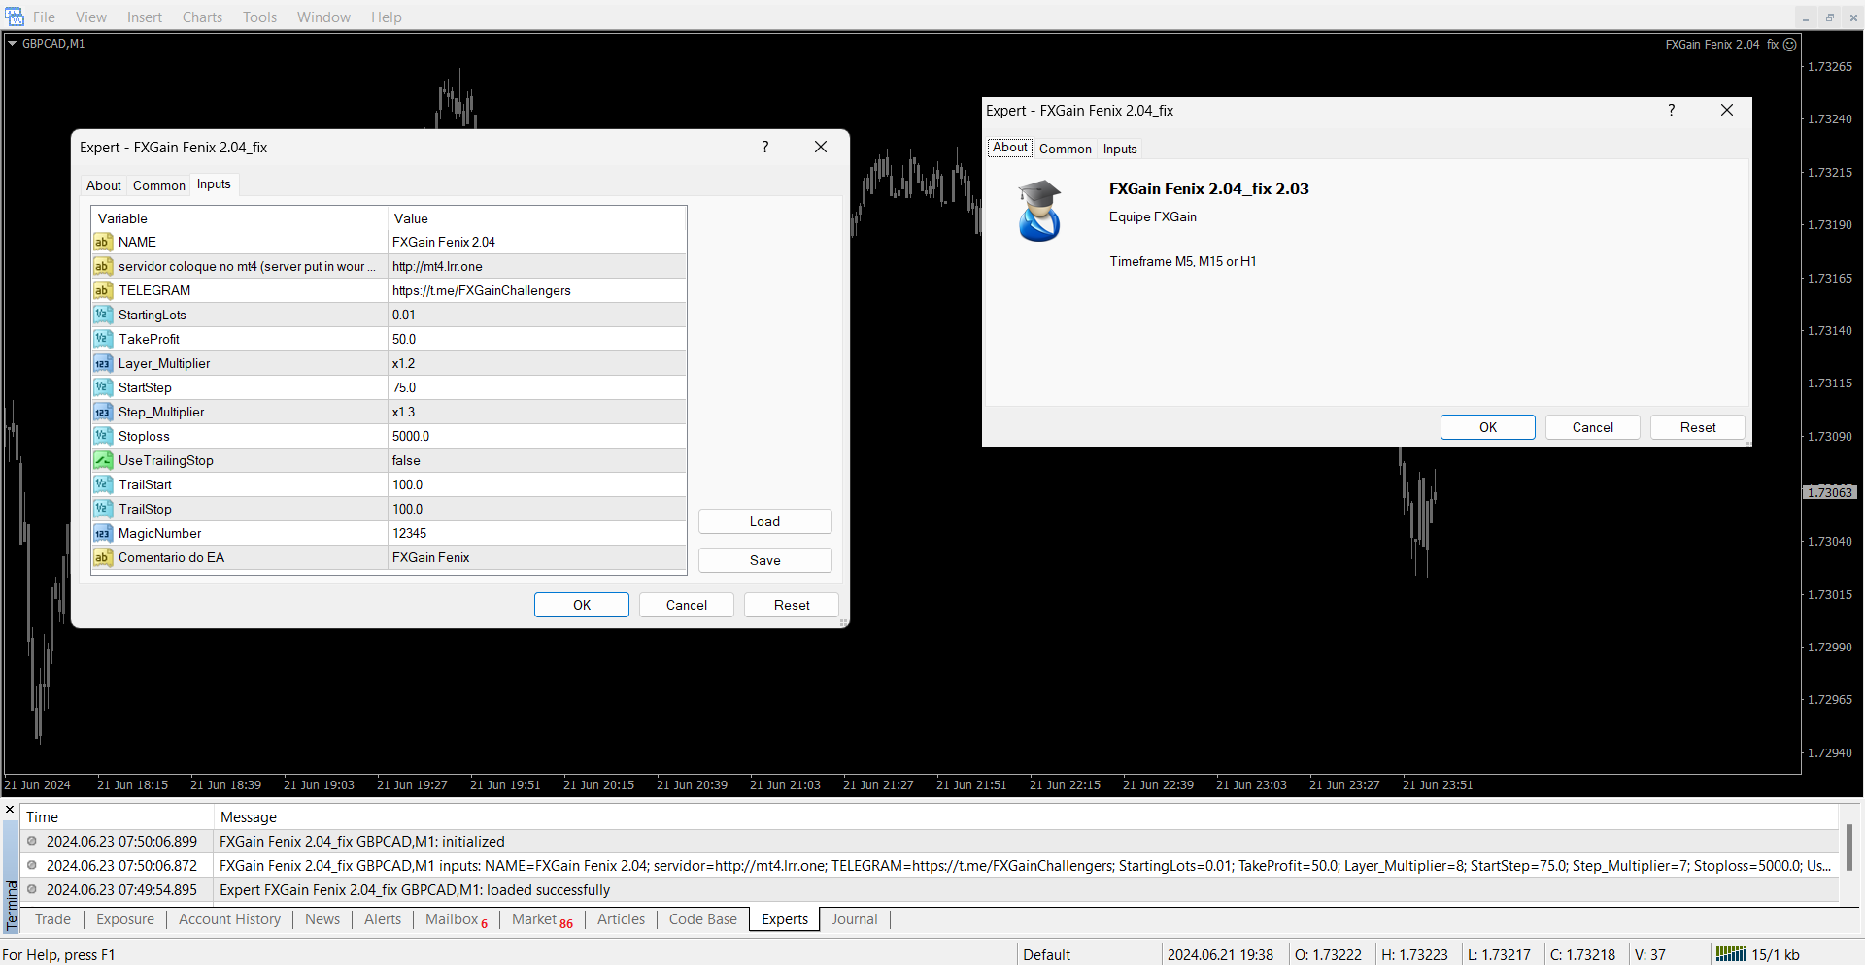Open the Exposure terminal tab
The image size is (1865, 965).
125,919
